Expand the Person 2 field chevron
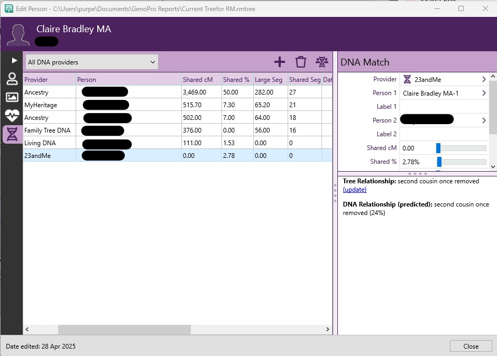The image size is (497, 356). [x=484, y=120]
